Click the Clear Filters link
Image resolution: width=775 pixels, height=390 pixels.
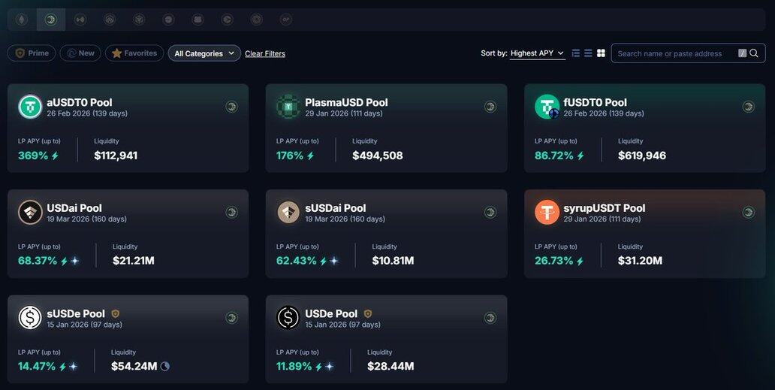tap(265, 53)
